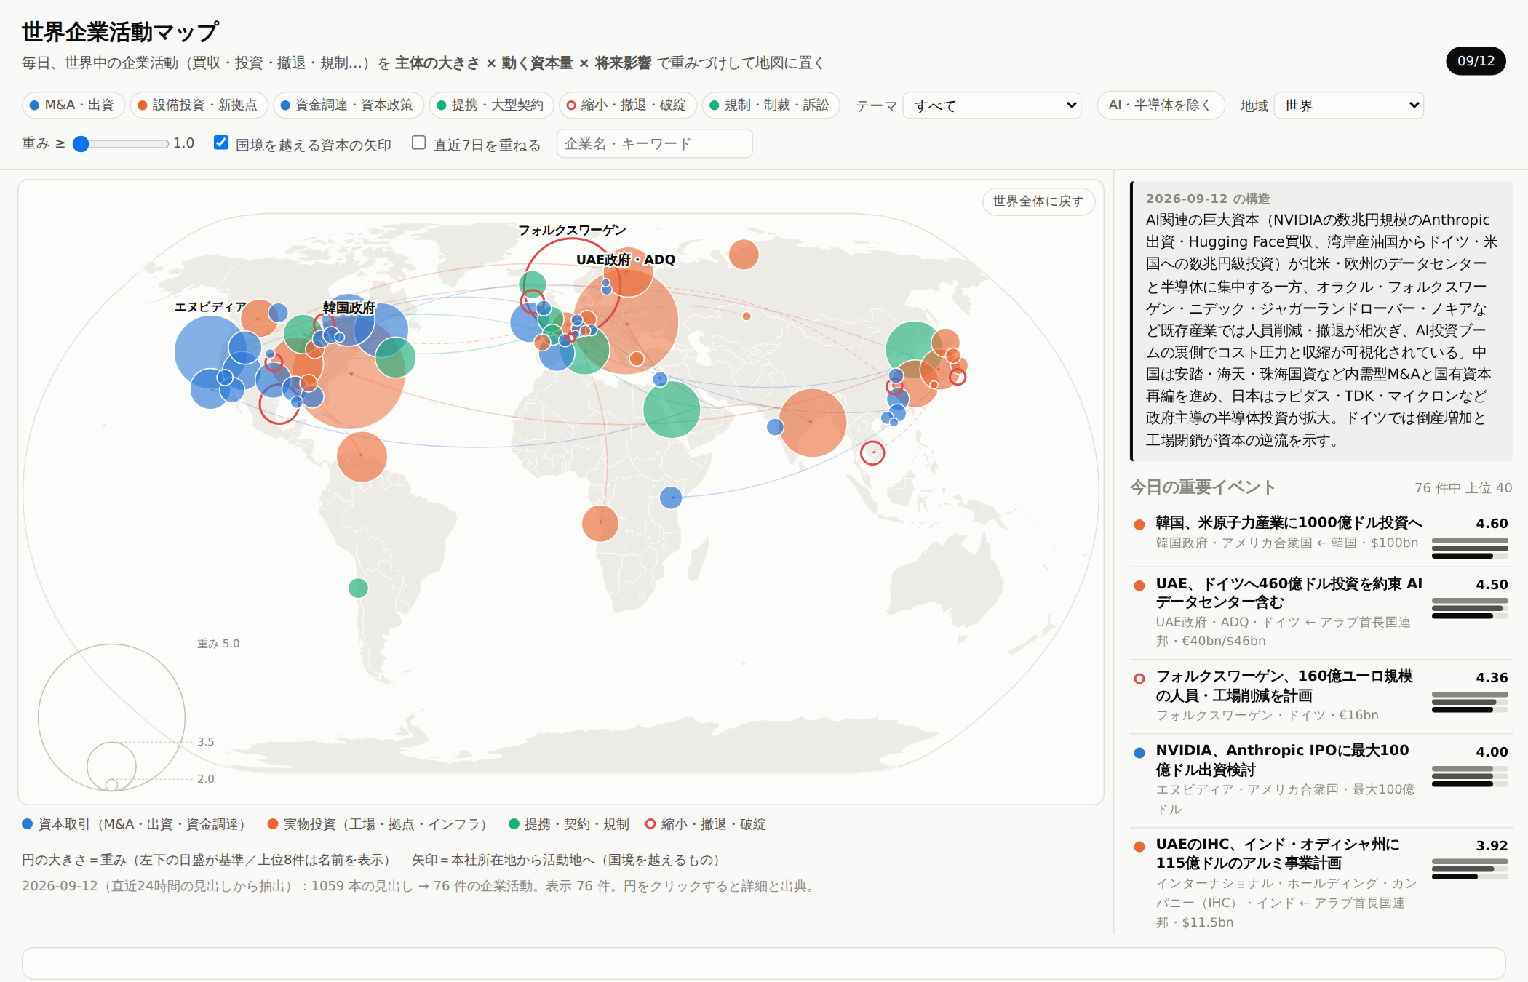Enable the 直近7日を重ねる checkbox
This screenshot has width=1528, height=982.
point(418,143)
